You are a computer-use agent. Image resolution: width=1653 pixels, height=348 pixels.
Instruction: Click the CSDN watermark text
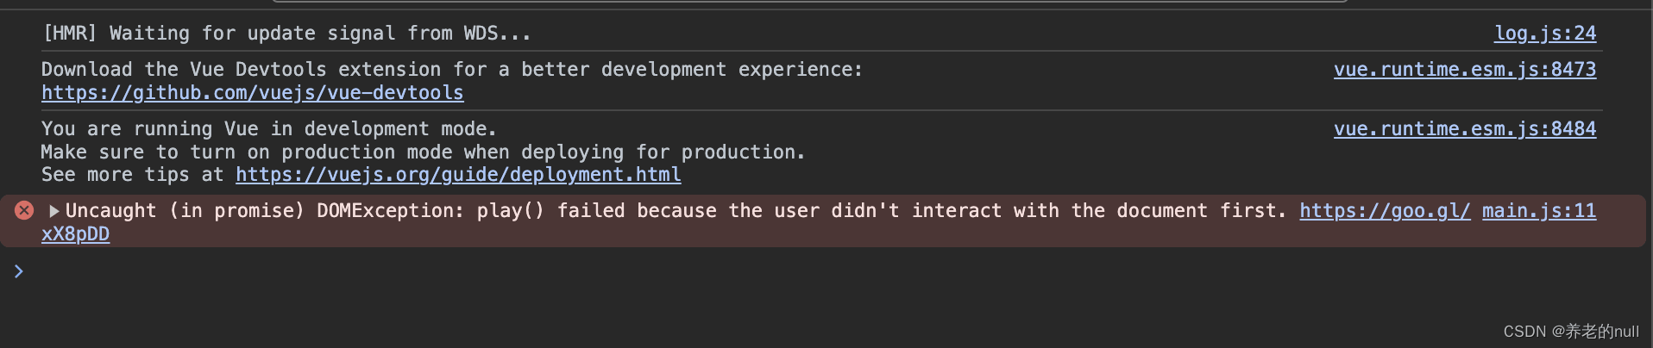1570,332
